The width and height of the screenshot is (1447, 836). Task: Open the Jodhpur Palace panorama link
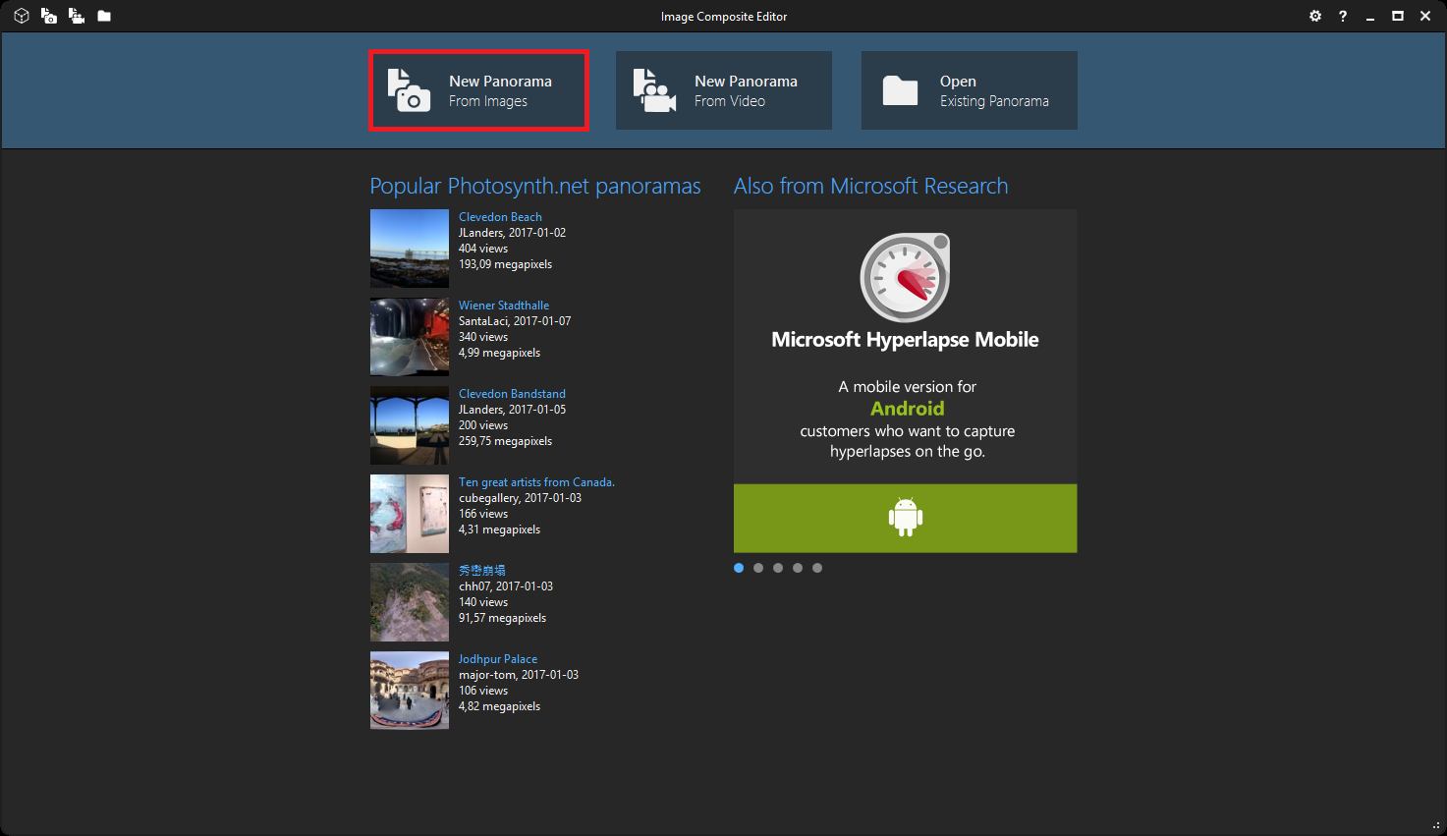498,659
